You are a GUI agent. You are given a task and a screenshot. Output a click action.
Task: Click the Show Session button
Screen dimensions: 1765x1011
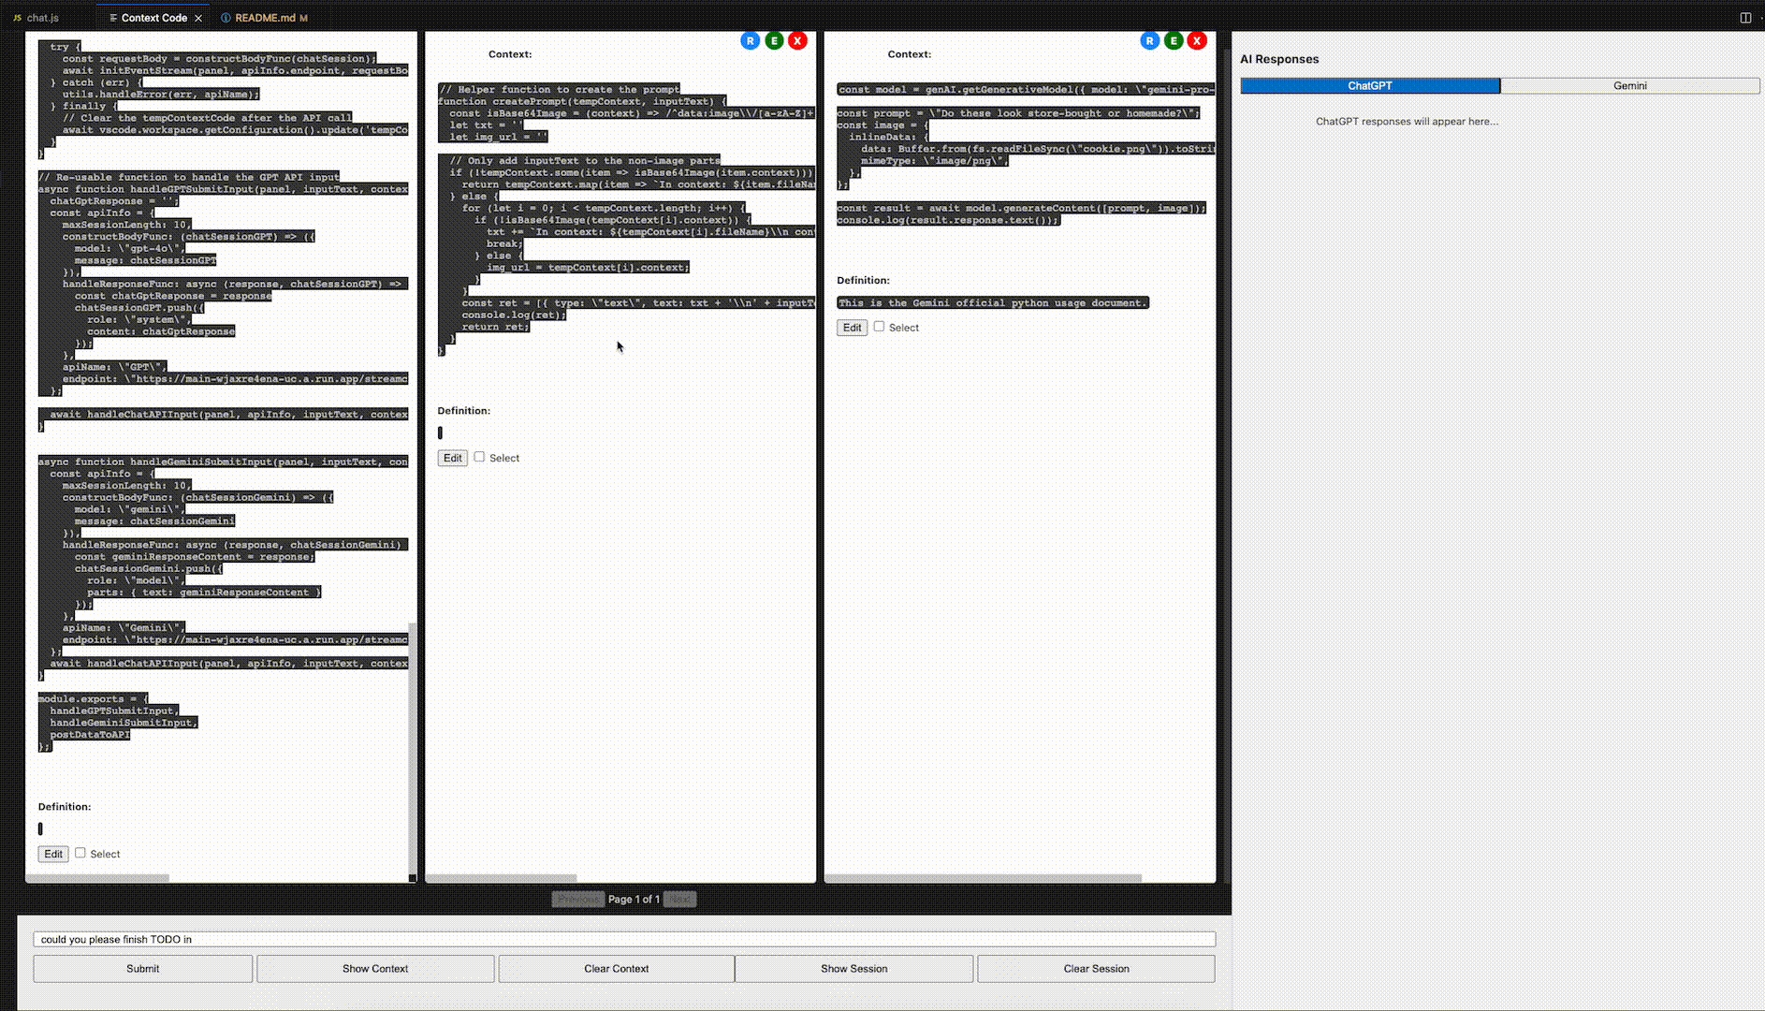tap(853, 968)
